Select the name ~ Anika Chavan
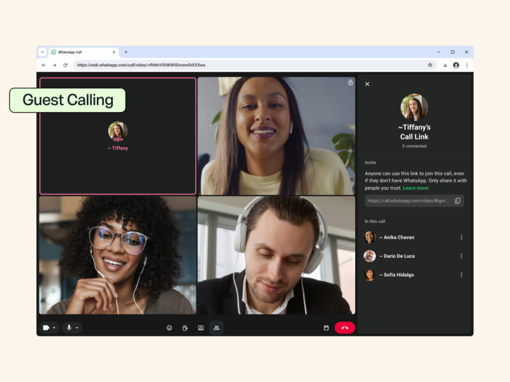This screenshot has width=510, height=382. pos(397,237)
